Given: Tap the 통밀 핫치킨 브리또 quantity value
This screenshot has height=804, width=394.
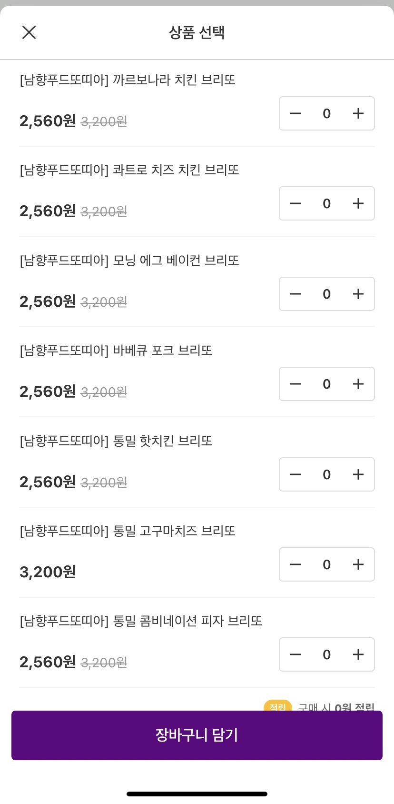Looking at the screenshot, I should 326,474.
